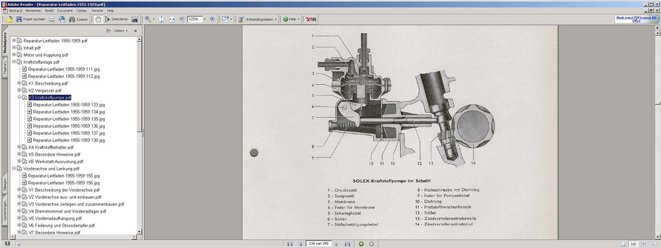This screenshot has width=661, height=248.
Task: Select the Hand tool
Action: coord(97,19)
